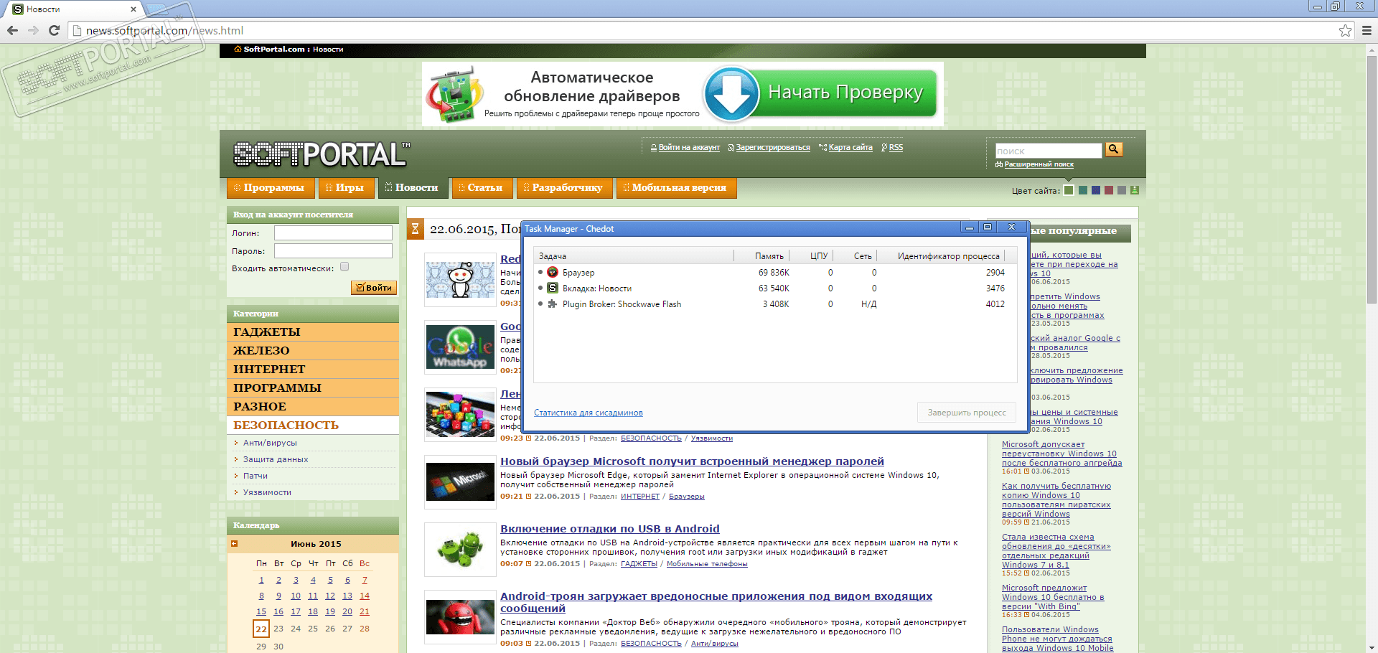Viewport: 1378px width, 653px height.
Task: Open the Программы menu tab
Action: click(269, 187)
